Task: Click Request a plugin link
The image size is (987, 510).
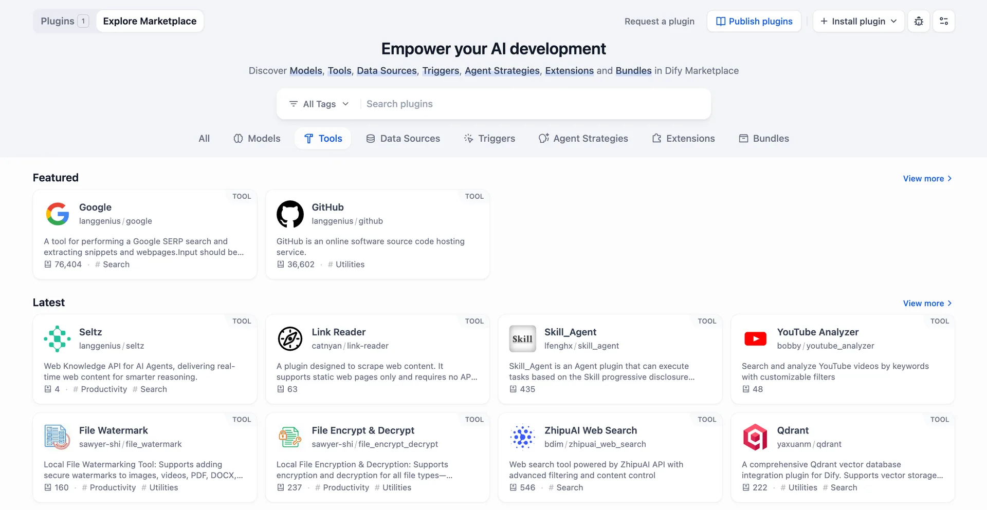Action: 660,21
